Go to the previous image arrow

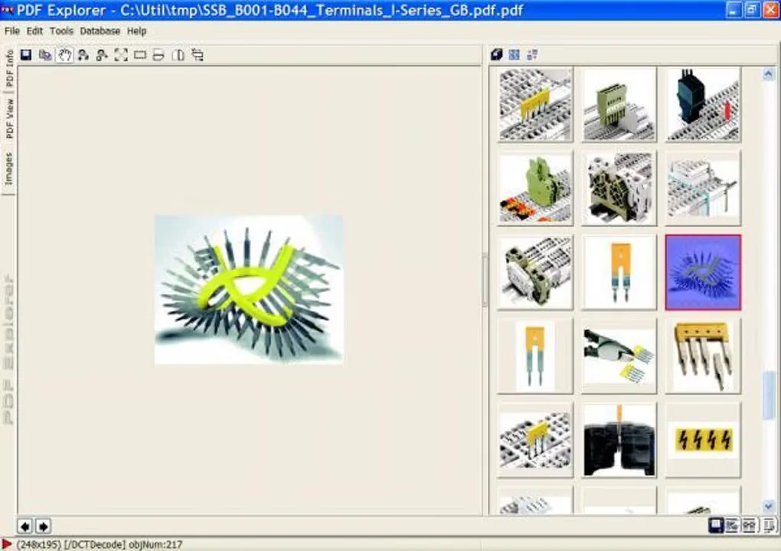point(25,526)
